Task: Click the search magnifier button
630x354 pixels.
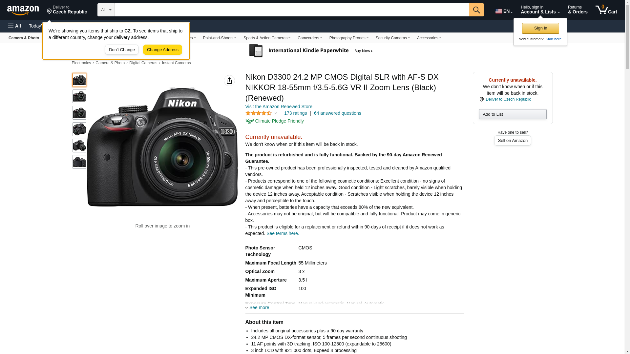Action: [x=476, y=10]
